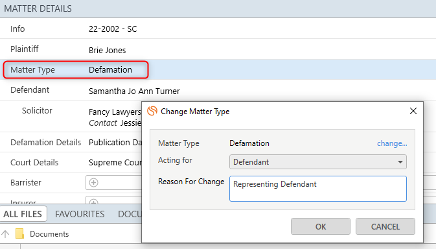Click the Plaintiff value Brie Jones
Viewport: 436px width, 249px height.
pyautogui.click(x=108, y=50)
